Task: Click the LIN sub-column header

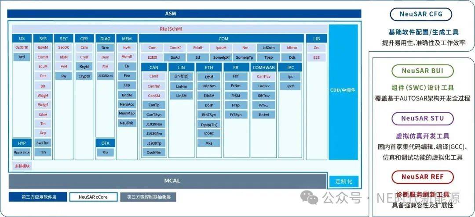Action: pos(182,68)
